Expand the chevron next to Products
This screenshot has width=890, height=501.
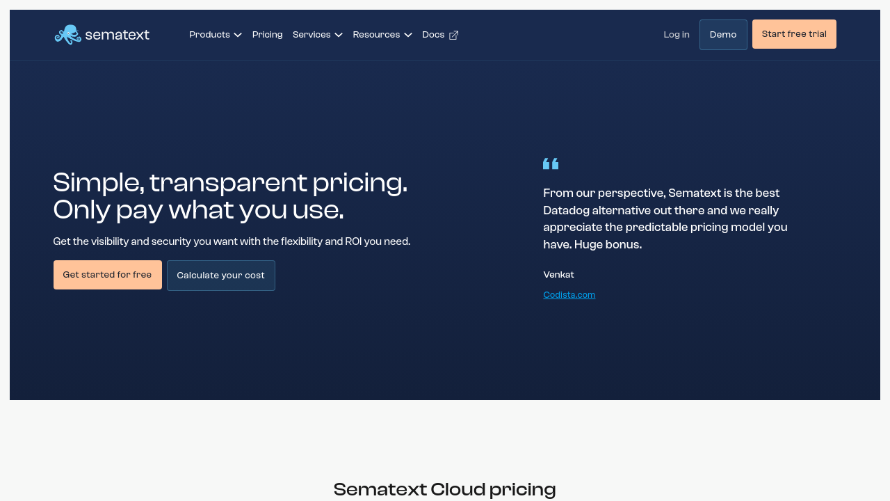click(x=238, y=35)
